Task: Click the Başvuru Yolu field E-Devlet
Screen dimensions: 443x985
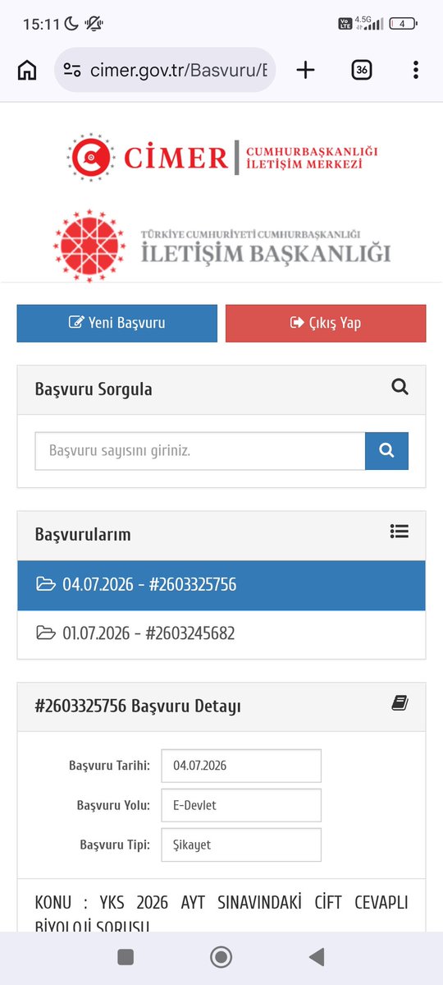Action: (241, 805)
